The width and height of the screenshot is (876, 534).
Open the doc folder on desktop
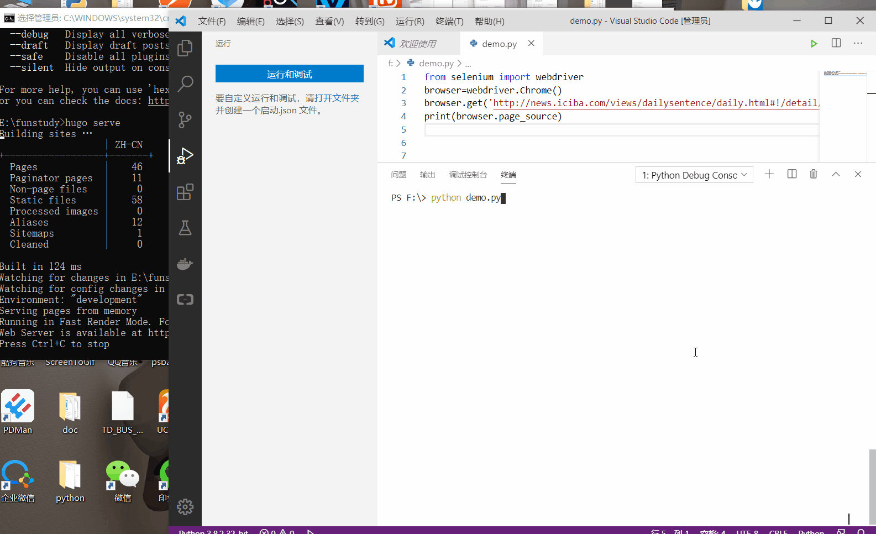pos(70,412)
